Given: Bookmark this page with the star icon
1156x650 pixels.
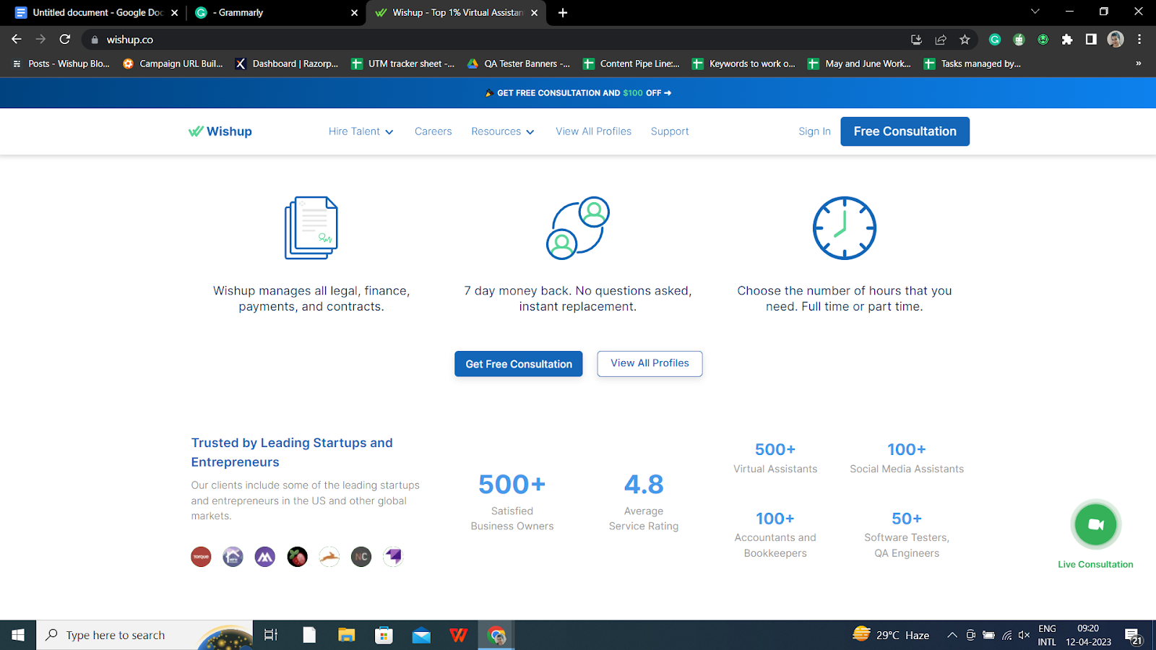Looking at the screenshot, I should [965, 40].
